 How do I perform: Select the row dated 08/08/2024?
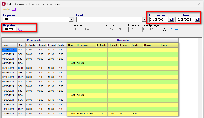tap(90, 81)
